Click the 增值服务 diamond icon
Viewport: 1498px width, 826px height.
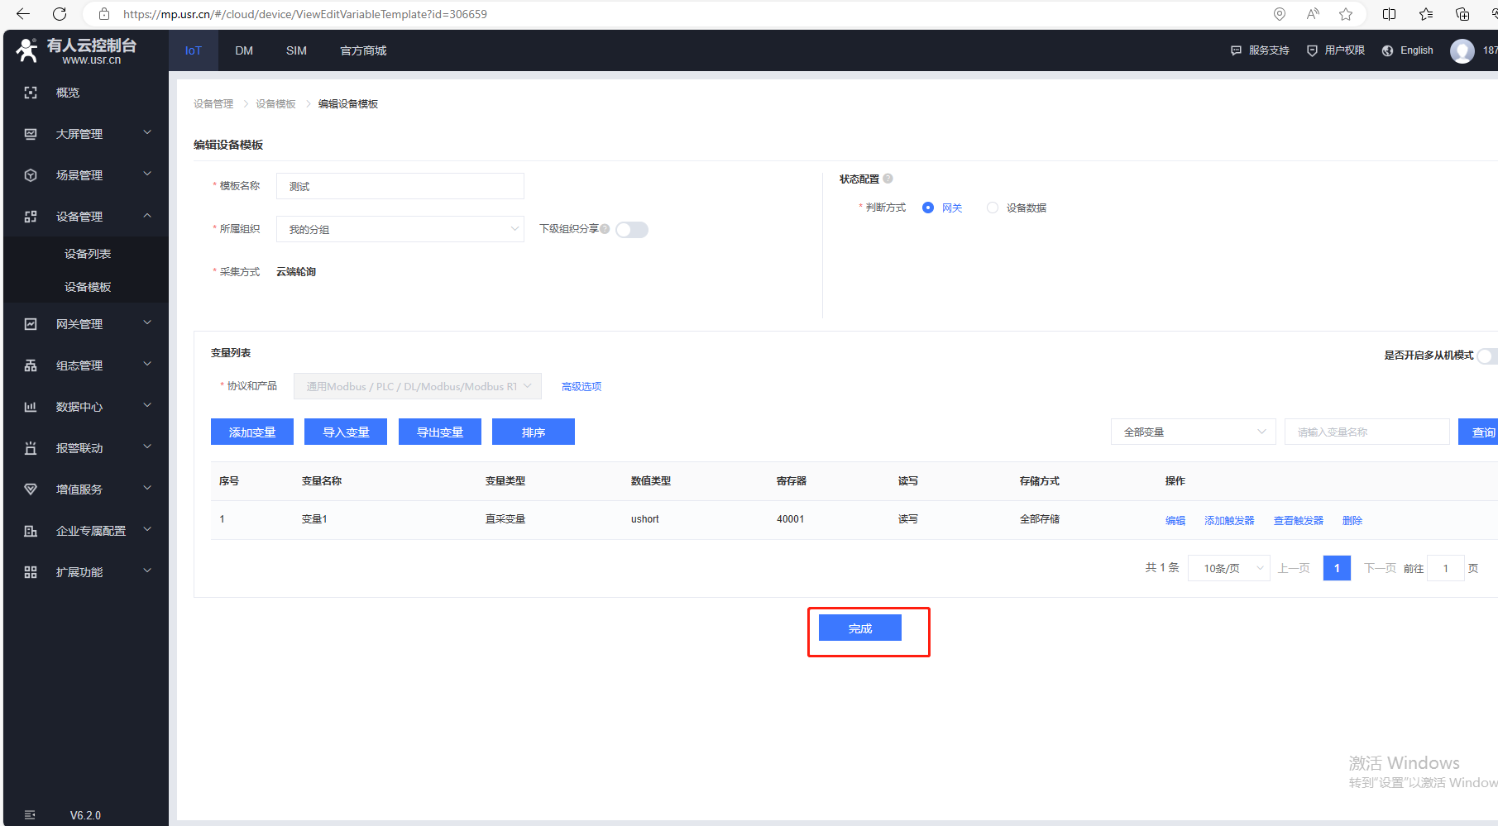point(31,489)
